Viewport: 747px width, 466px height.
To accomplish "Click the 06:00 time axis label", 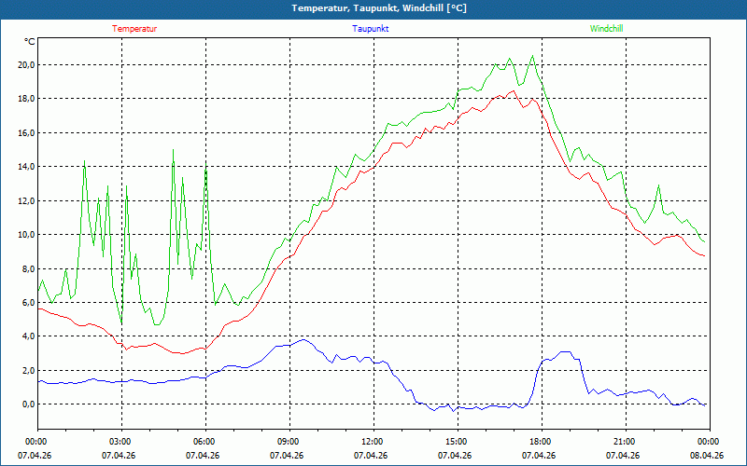I will click(203, 442).
